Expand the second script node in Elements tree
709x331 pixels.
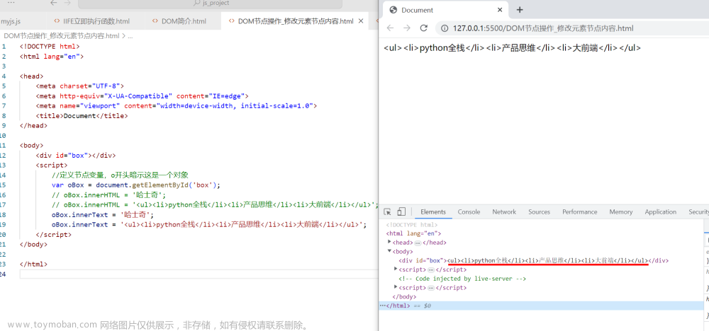click(396, 287)
